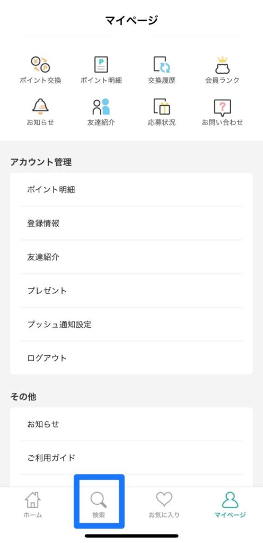
Task: Open the プレゼント list entry
Action: click(131, 290)
